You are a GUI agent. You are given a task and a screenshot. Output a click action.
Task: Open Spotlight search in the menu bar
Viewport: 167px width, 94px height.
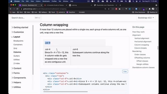[133, 1]
